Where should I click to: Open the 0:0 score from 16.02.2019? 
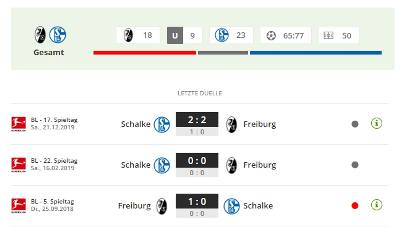pos(197,161)
